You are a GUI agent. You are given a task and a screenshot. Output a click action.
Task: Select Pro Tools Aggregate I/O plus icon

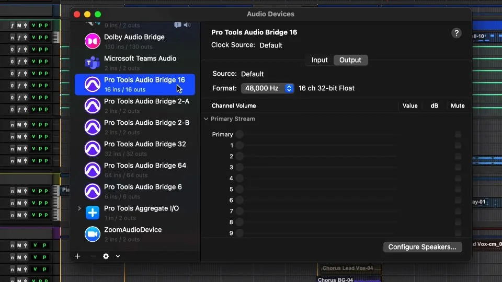[x=93, y=213]
